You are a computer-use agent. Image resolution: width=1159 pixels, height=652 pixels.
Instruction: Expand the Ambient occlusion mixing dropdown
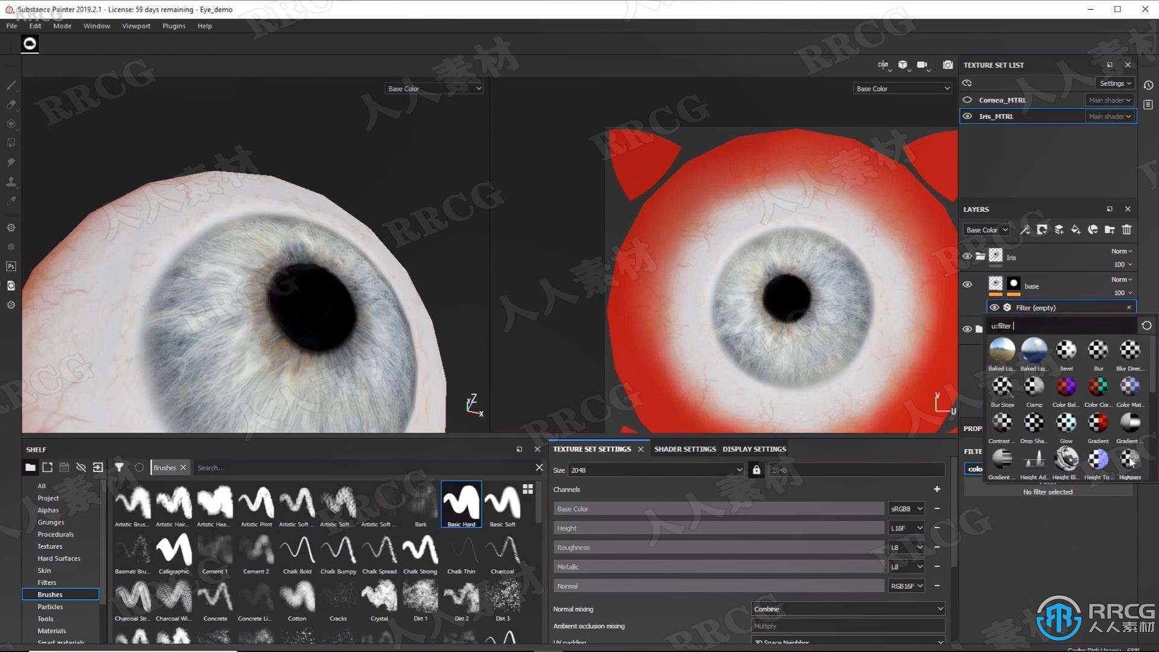tap(849, 625)
